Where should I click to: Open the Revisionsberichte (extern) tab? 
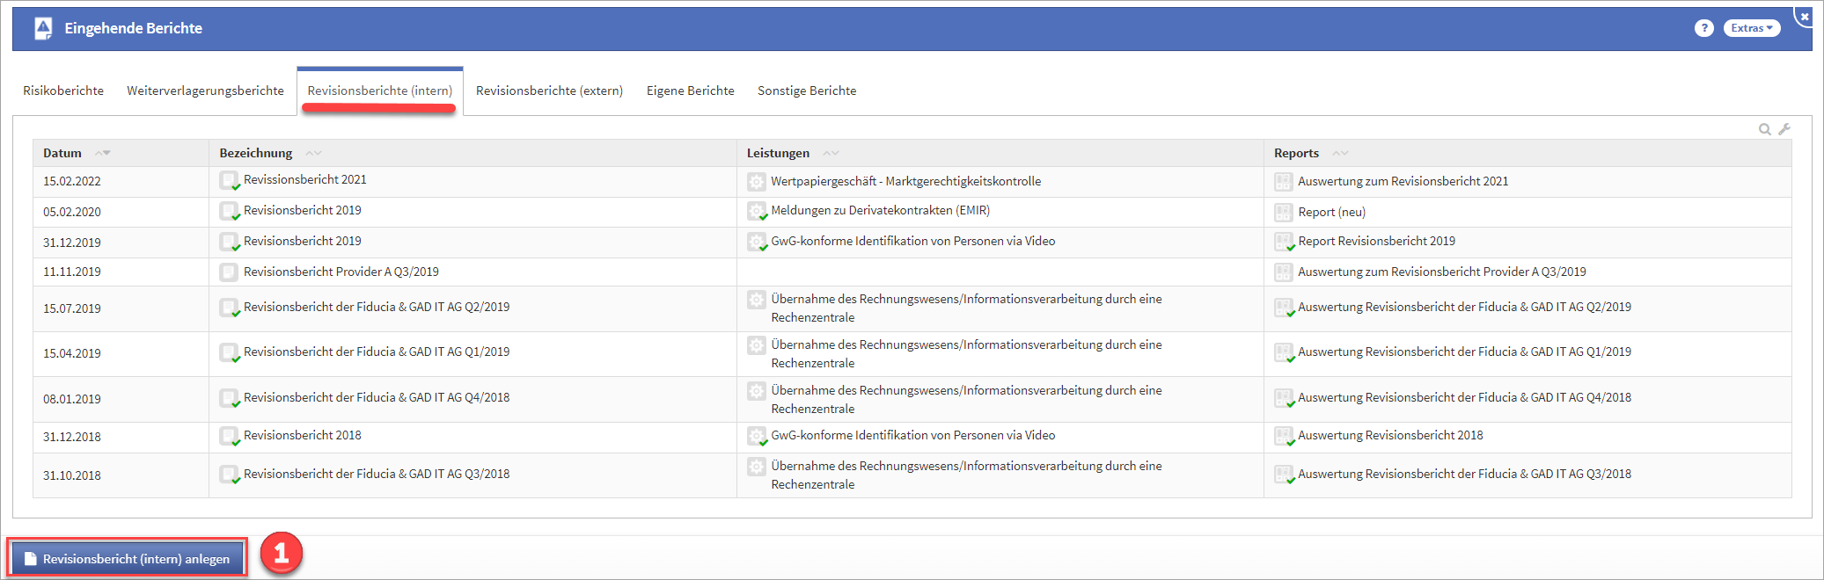tap(549, 91)
